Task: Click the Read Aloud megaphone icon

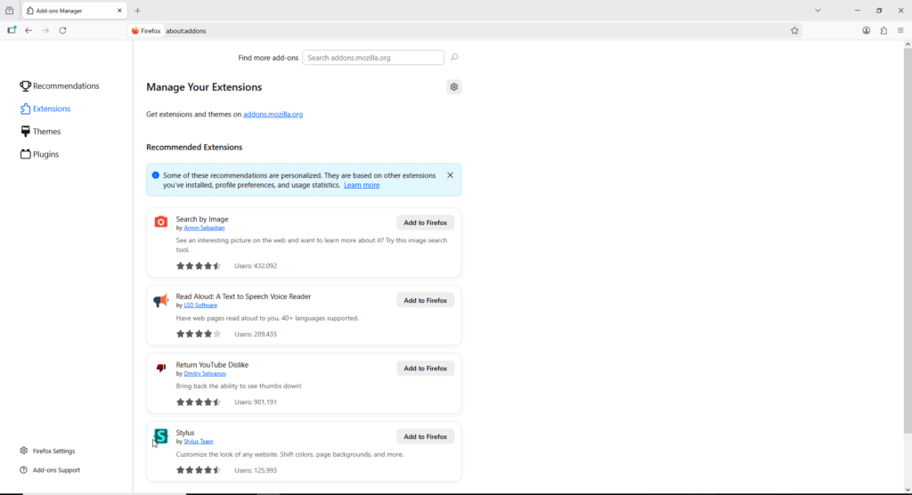Action: click(x=161, y=300)
